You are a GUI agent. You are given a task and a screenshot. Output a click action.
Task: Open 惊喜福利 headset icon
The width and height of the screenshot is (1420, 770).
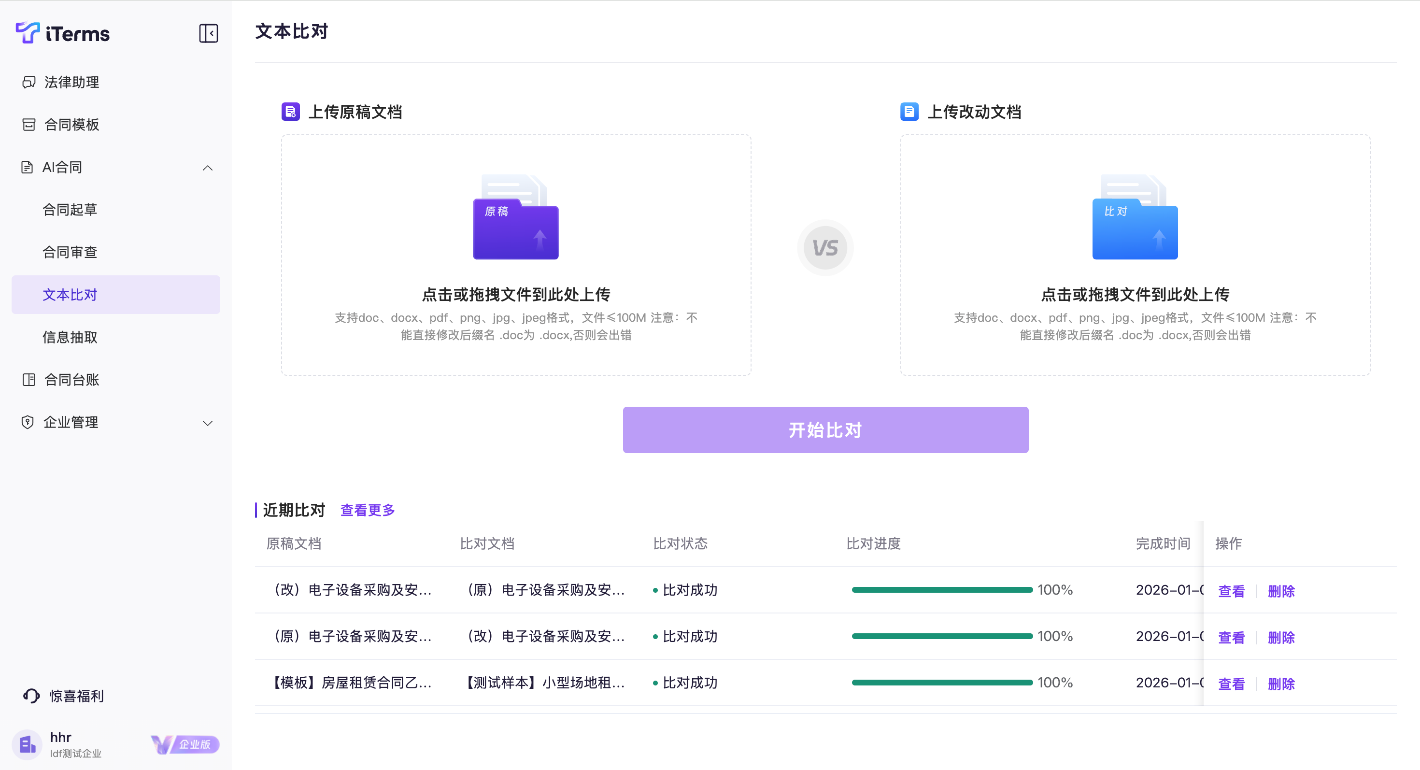pyautogui.click(x=31, y=696)
